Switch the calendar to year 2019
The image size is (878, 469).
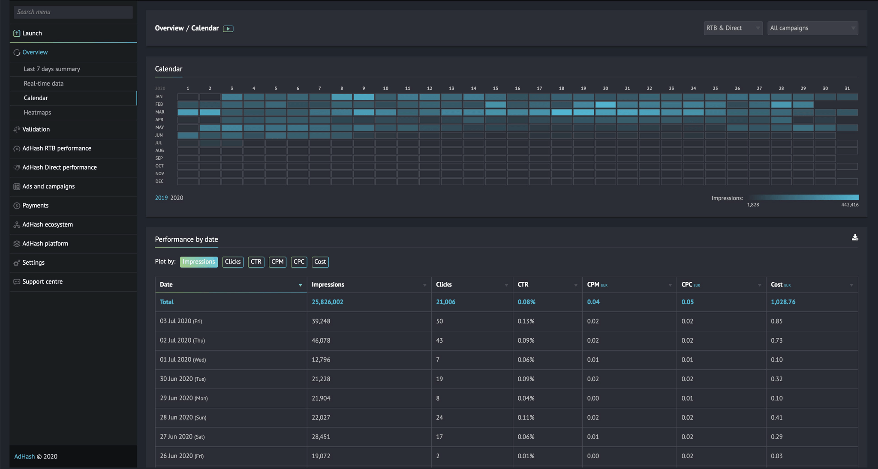pyautogui.click(x=161, y=198)
